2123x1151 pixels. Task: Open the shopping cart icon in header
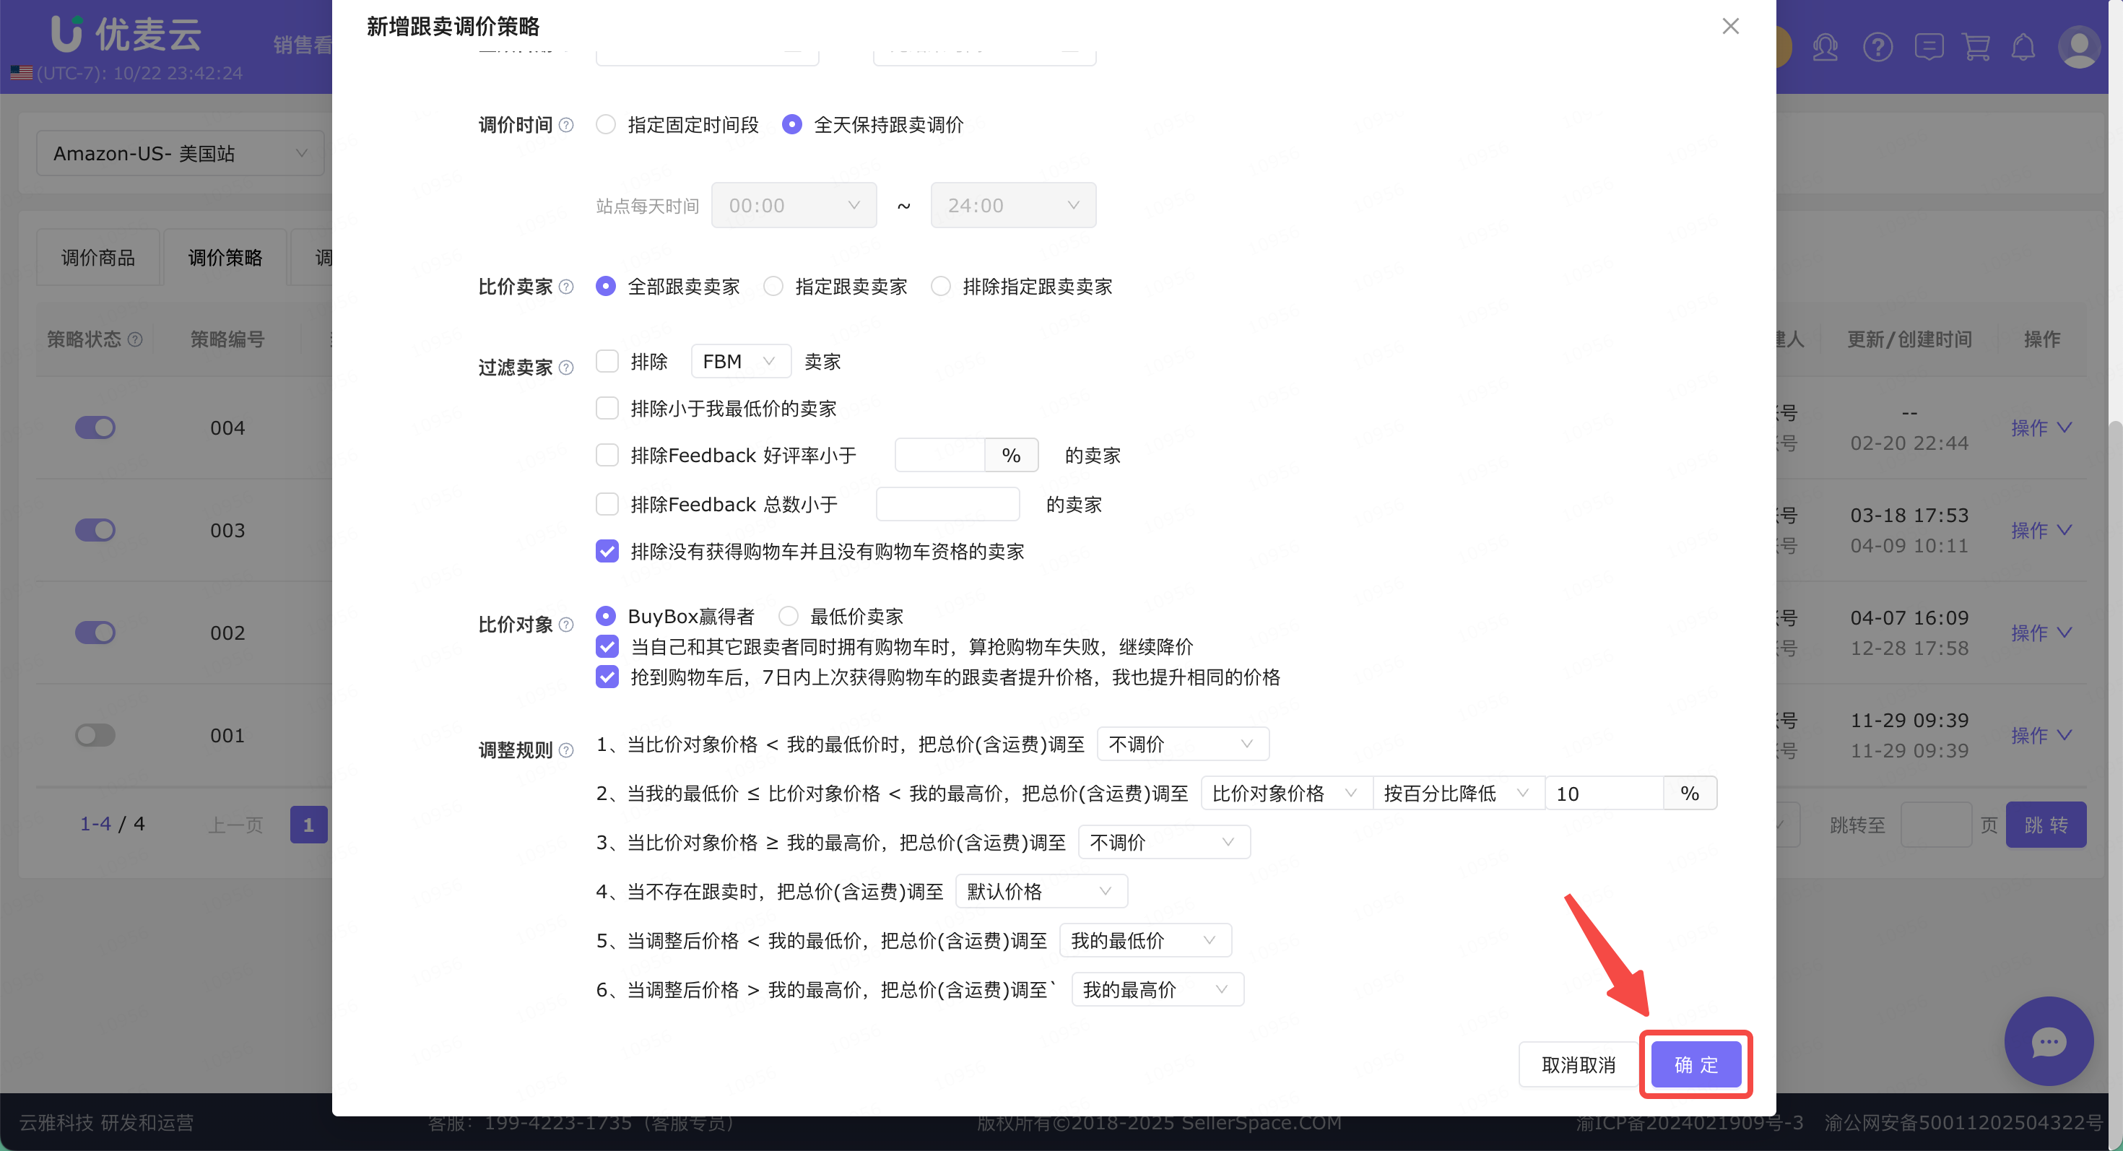(1976, 47)
